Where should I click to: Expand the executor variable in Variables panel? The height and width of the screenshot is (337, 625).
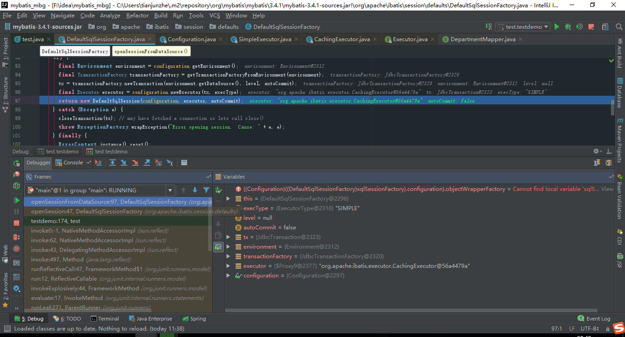click(x=228, y=266)
